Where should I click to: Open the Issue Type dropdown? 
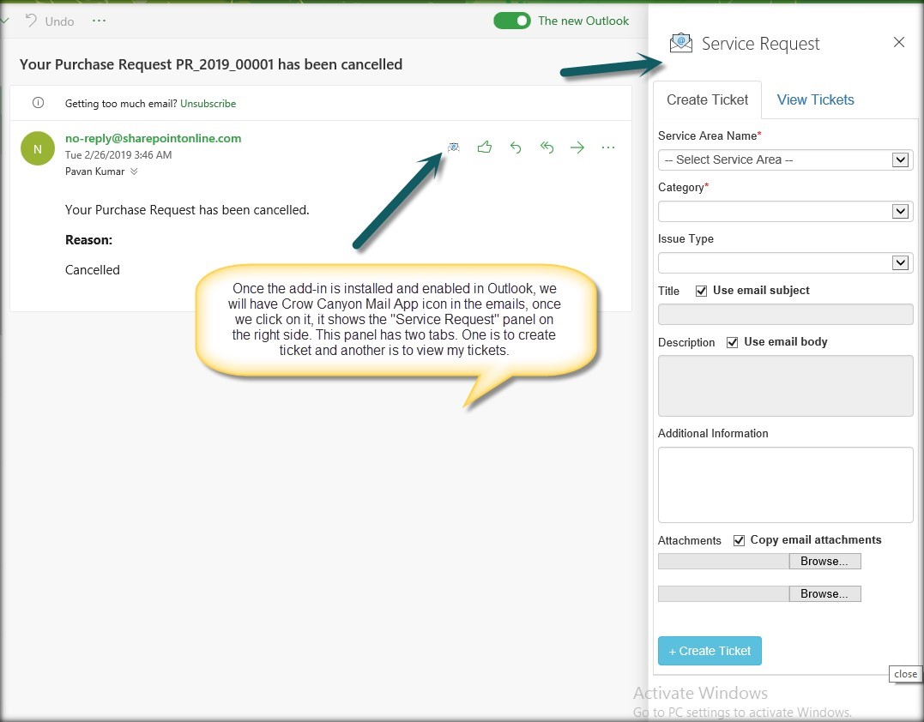point(786,262)
